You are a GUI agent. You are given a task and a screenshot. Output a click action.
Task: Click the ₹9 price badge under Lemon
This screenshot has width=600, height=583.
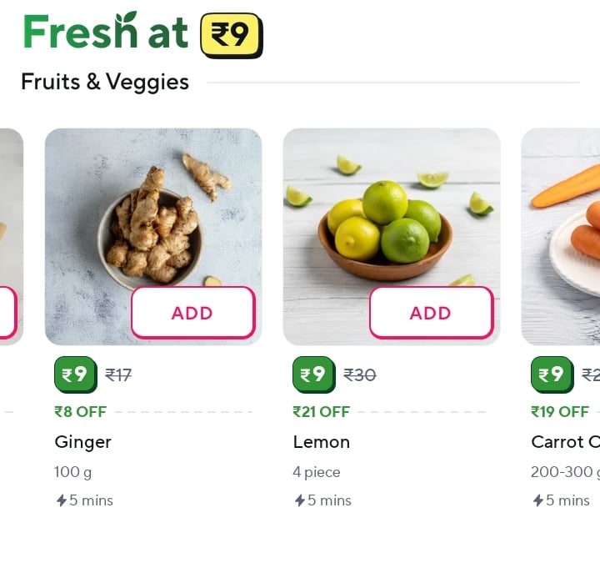click(x=313, y=374)
